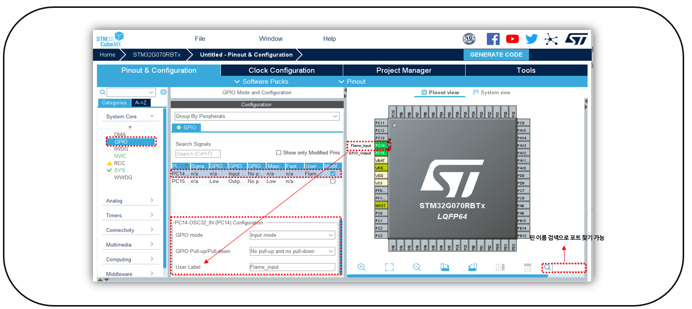Click the 10-year anniversary badge icon
Viewport: 692px width, 309px height.
point(469,39)
